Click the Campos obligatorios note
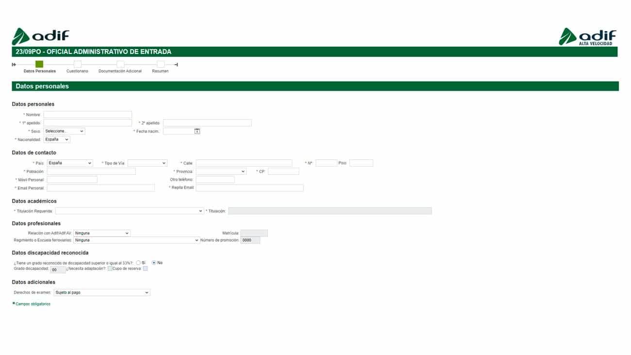This screenshot has height=355, width=631. coord(31,304)
